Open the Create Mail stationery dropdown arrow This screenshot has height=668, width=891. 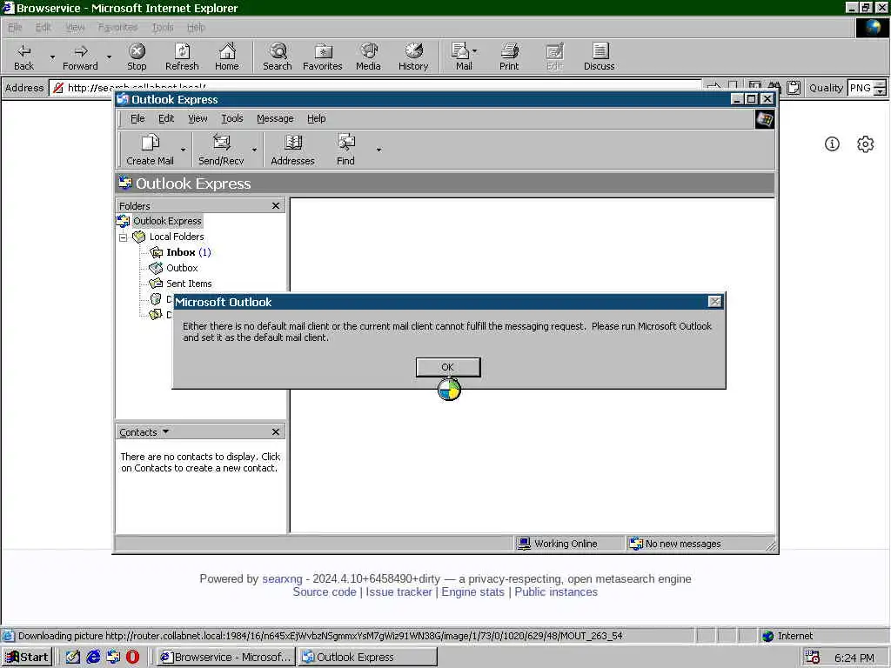click(183, 150)
